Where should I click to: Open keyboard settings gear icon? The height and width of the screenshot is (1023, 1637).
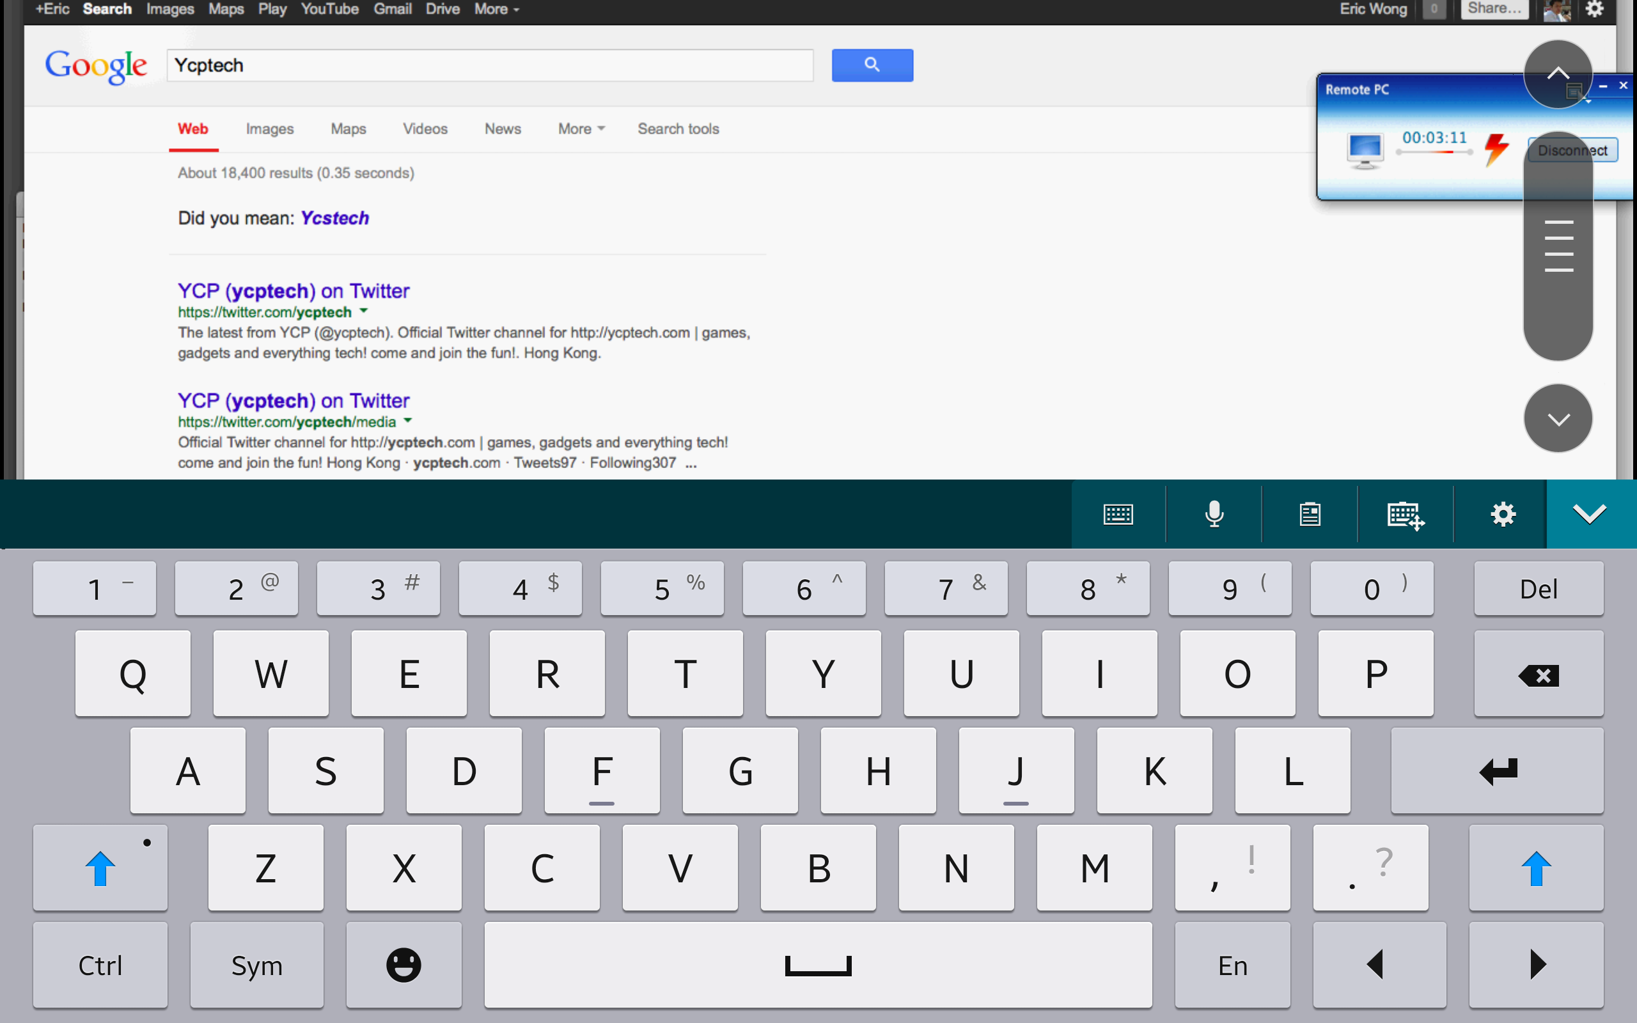pyautogui.click(x=1503, y=514)
